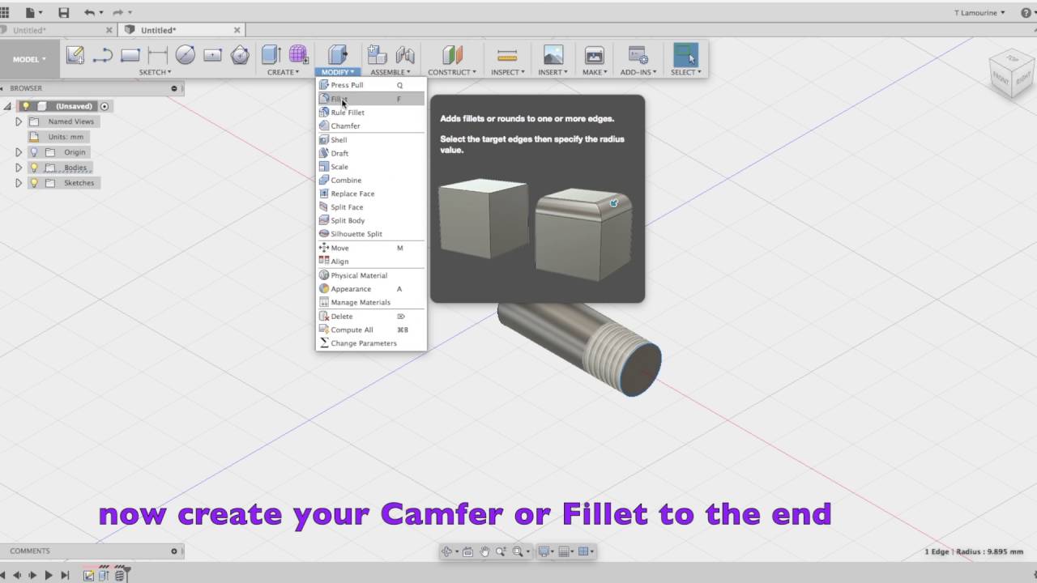Toggle visibility lightbulb of Origin folder
Viewport: 1037px width, 583px height.
(x=34, y=152)
